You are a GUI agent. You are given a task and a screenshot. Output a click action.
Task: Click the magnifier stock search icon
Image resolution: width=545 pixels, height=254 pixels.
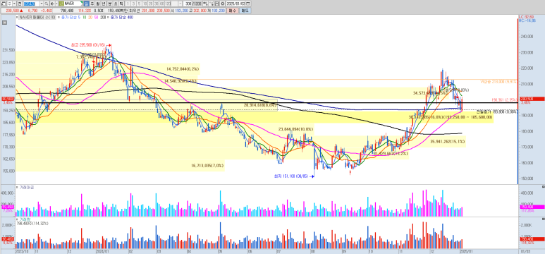tap(47, 3)
